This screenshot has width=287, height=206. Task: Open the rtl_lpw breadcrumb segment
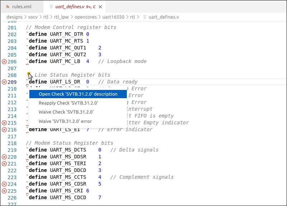click(x=61, y=17)
